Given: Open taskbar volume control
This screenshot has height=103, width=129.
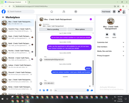Looking at the screenshot, I should (x=115, y=101).
